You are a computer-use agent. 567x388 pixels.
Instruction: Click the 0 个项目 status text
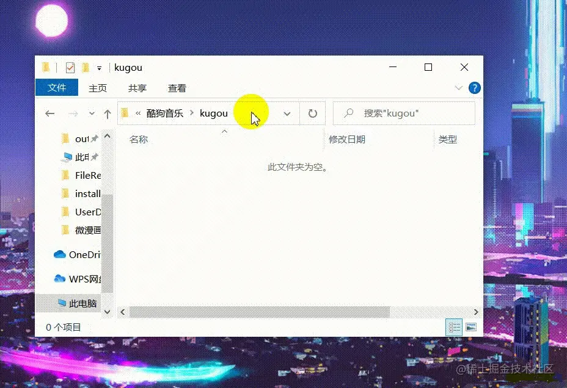[64, 328]
